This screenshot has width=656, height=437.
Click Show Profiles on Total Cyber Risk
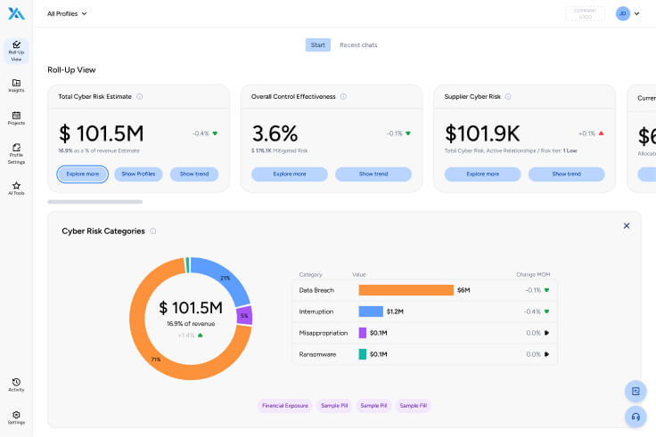click(138, 174)
